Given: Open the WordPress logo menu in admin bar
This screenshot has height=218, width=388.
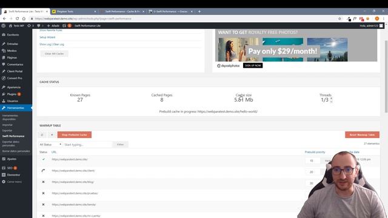Looking at the screenshot, I should (x=4, y=25).
